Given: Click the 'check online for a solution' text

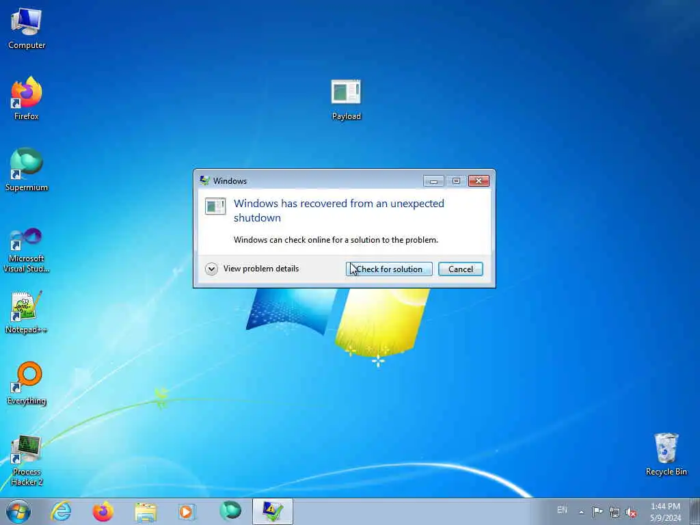Looking at the screenshot, I should click(336, 240).
